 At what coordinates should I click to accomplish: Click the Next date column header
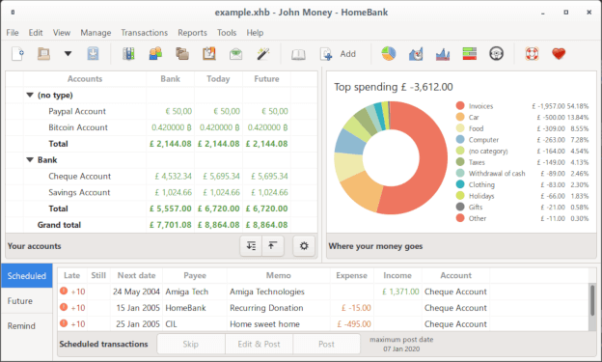[136, 275]
